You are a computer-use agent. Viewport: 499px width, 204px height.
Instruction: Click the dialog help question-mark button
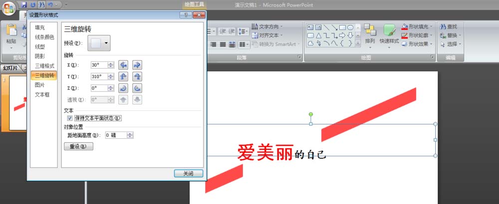coord(186,15)
